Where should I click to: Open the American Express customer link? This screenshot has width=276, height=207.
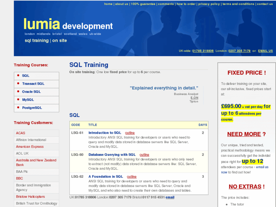click(30, 147)
